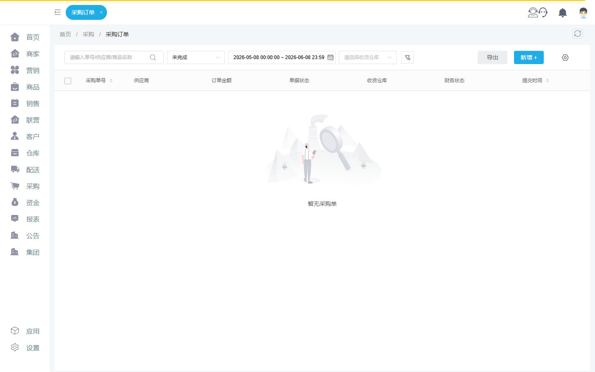Click the 订单金额 column header

pos(221,81)
